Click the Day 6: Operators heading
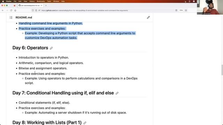 [x=30, y=48]
